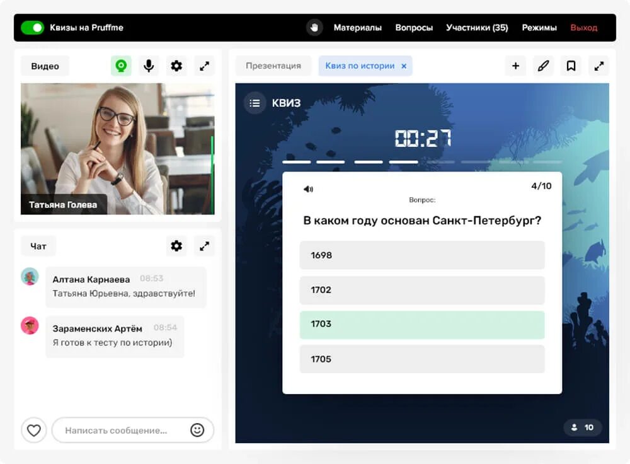Open chat settings gear icon
The image size is (630, 464).
[176, 246]
